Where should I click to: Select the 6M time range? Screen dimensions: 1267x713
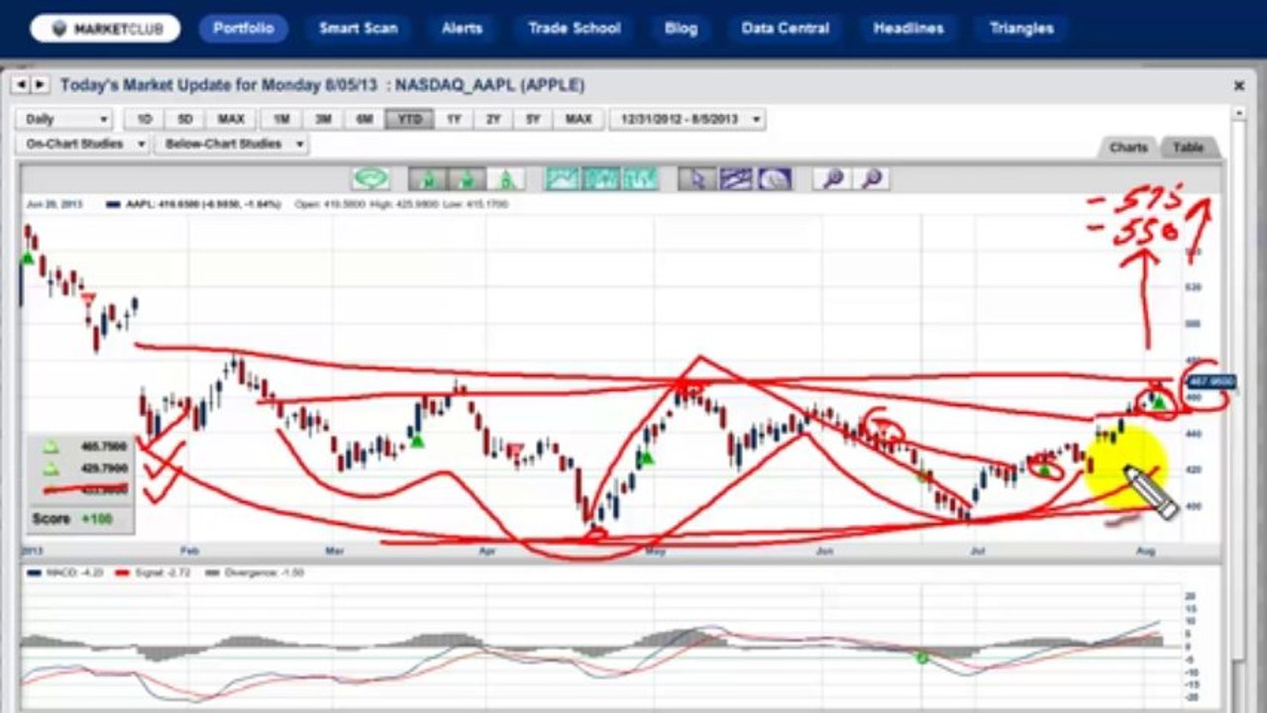(365, 119)
